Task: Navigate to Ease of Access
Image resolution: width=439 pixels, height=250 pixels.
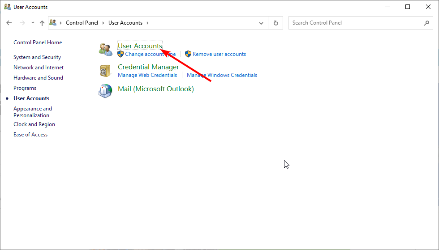Action: tap(30, 135)
